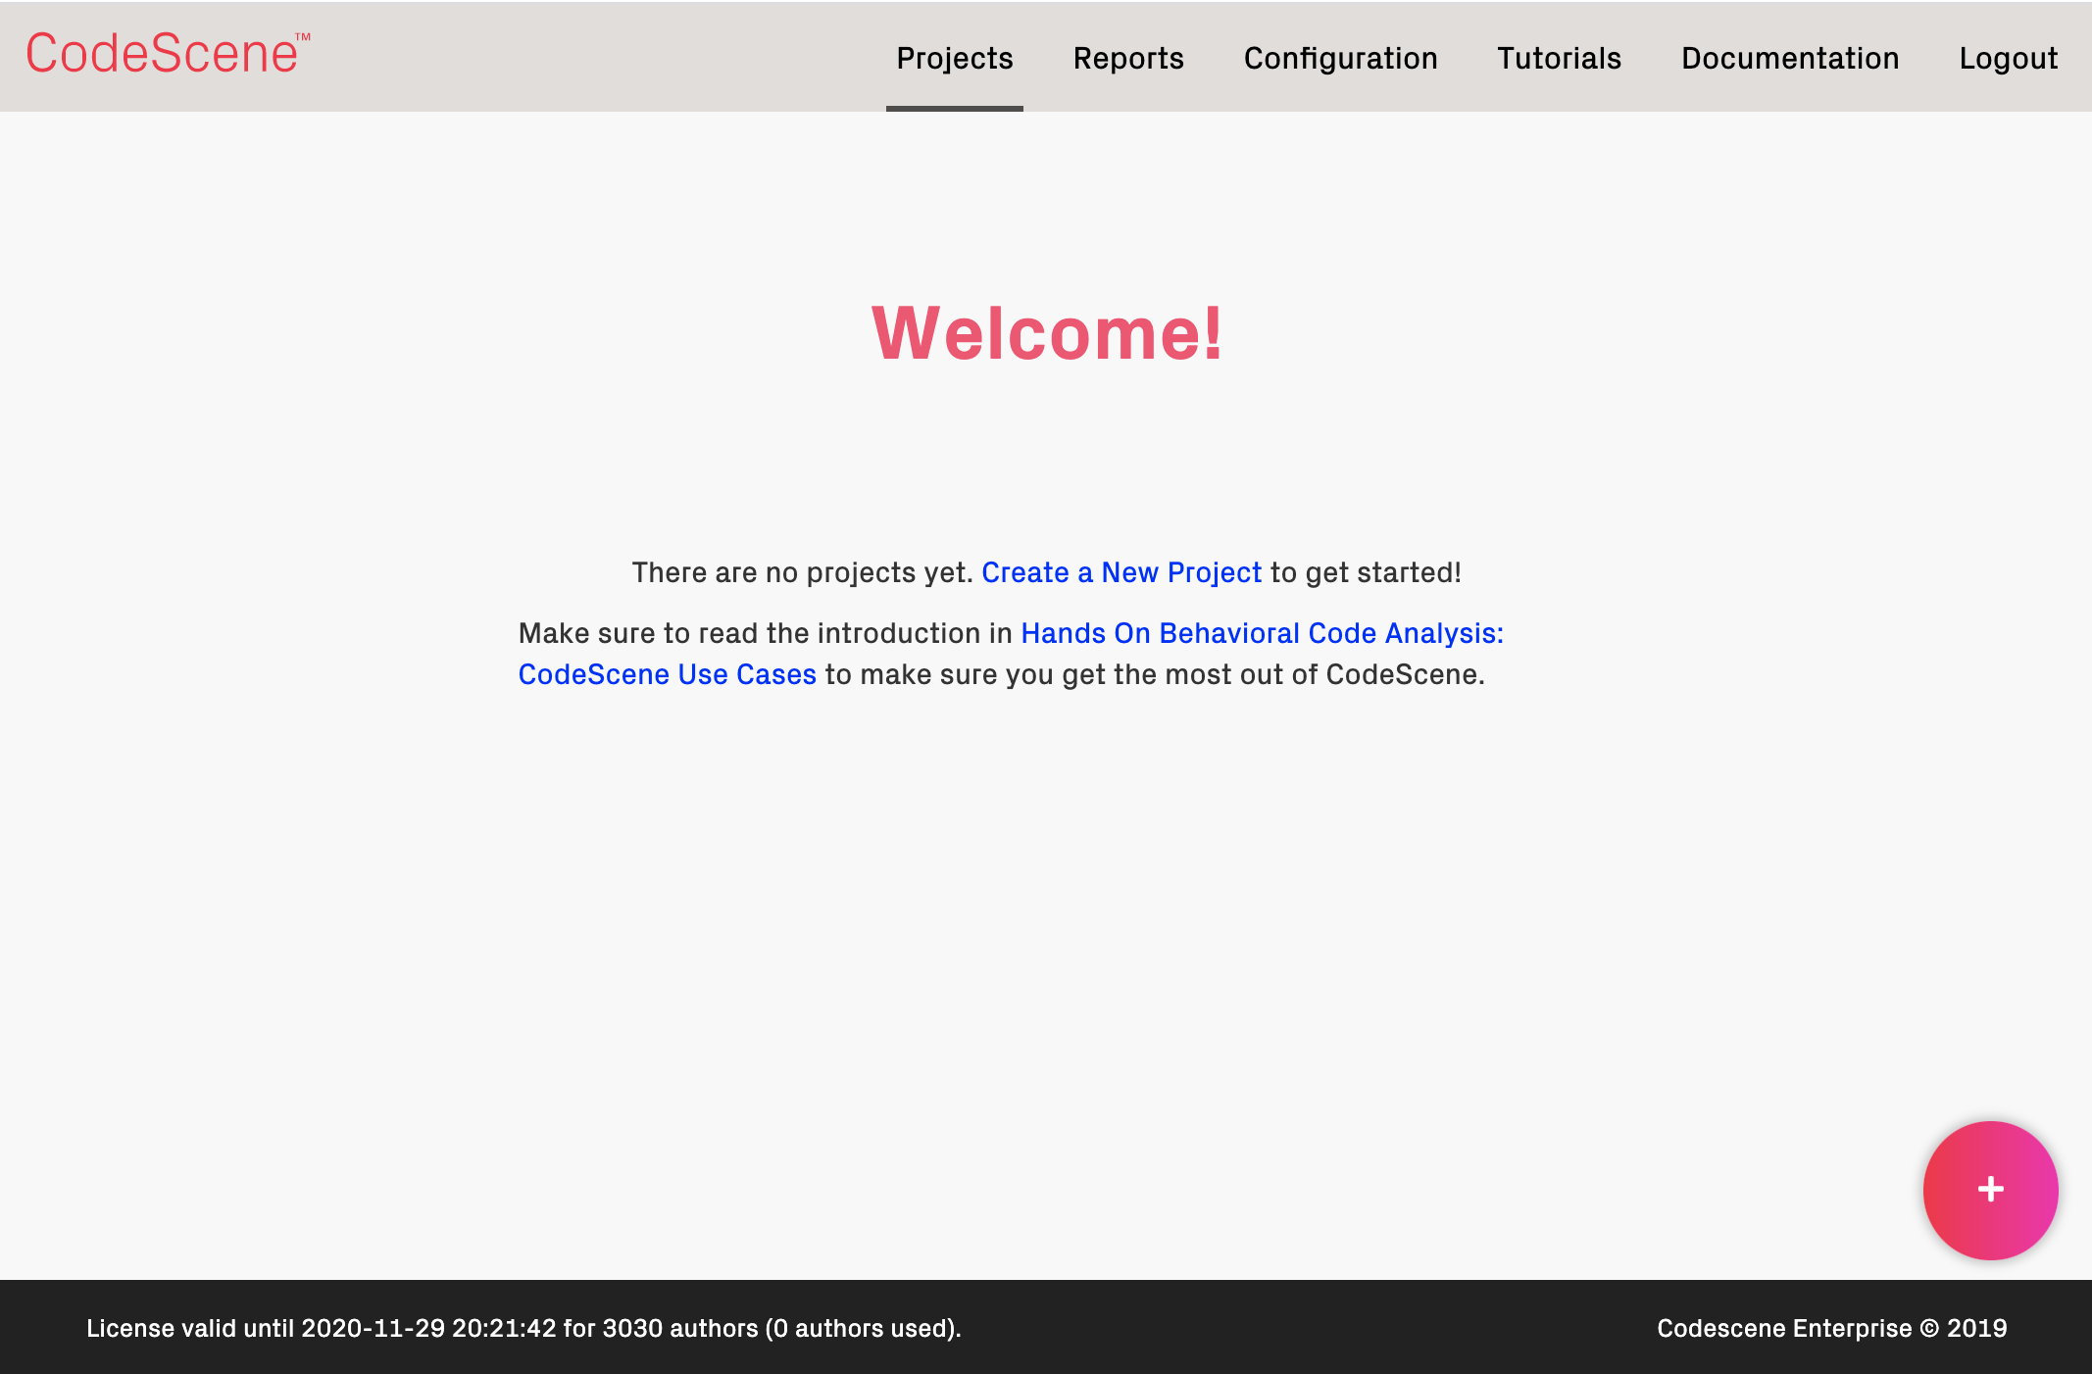The image size is (2092, 1374).
Task: Open the Projects tab
Action: coord(955,58)
